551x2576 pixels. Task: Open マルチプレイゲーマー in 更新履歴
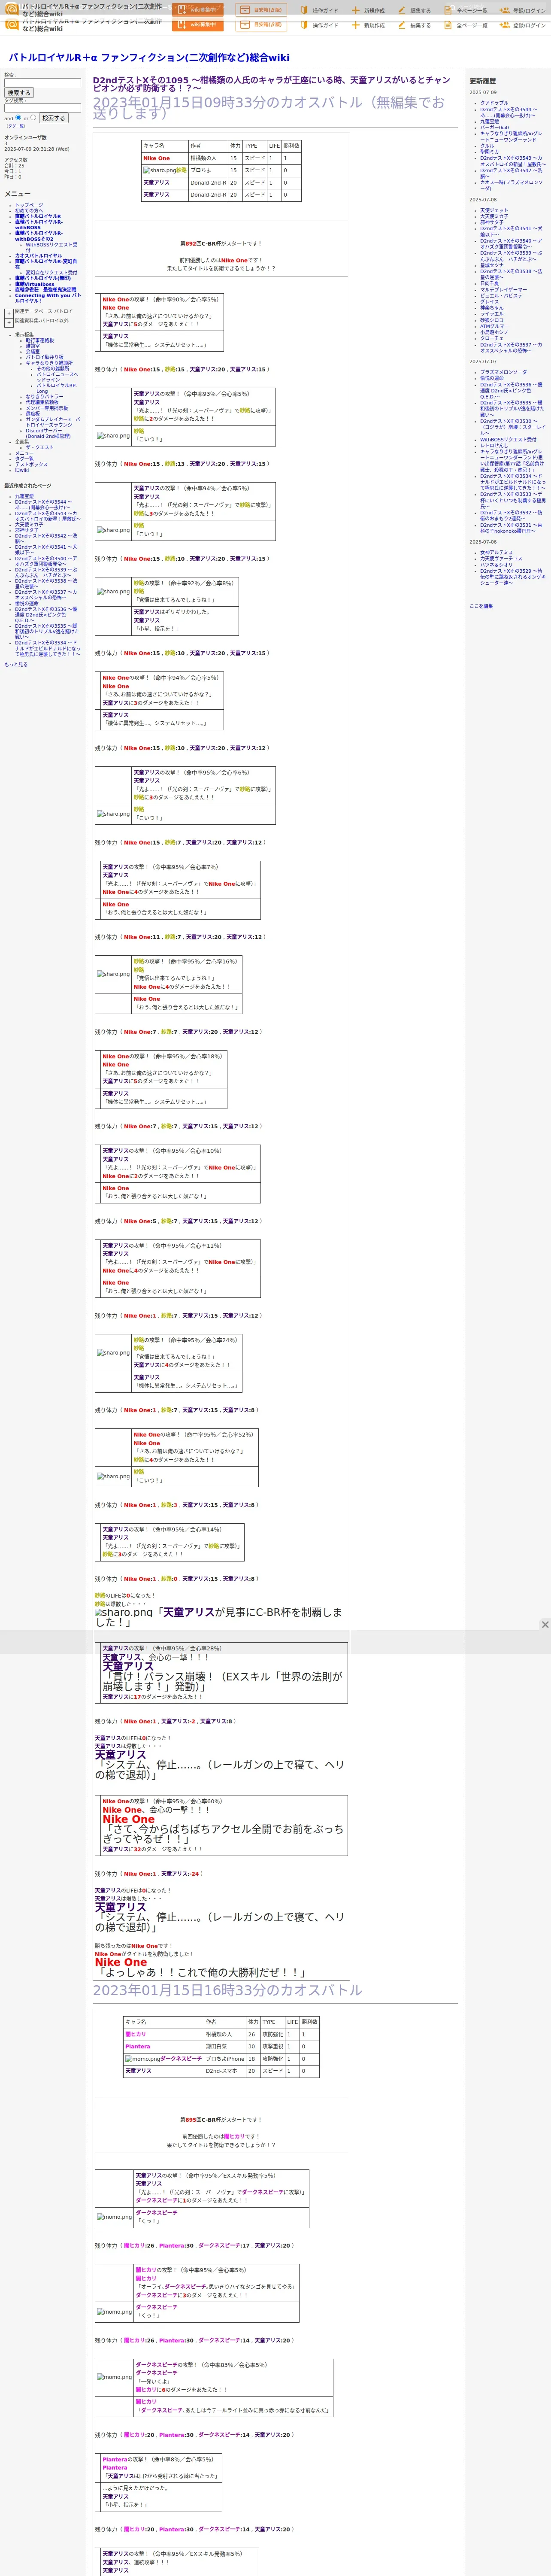[x=504, y=290]
